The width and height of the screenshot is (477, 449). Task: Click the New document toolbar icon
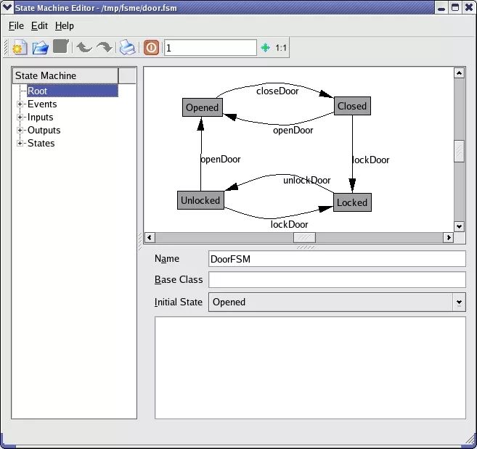(20, 48)
